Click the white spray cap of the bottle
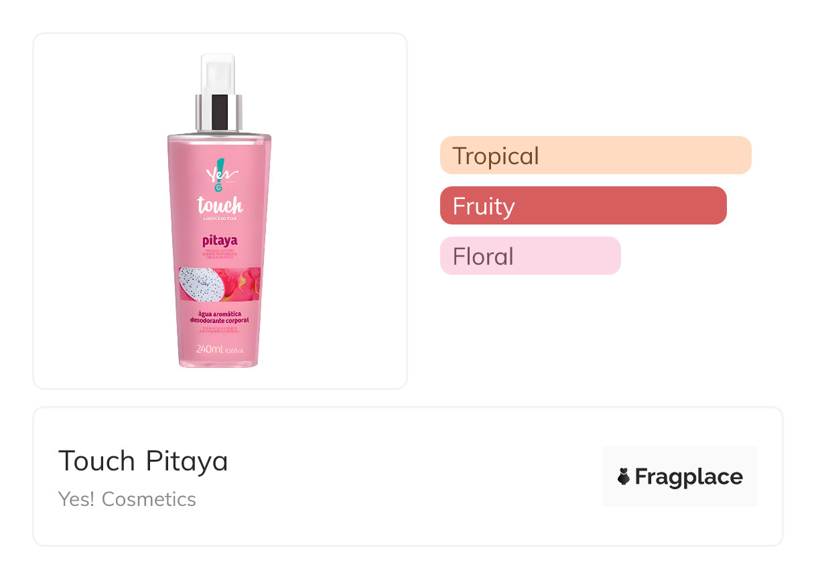This screenshot has width=816, height=579. coord(218,74)
